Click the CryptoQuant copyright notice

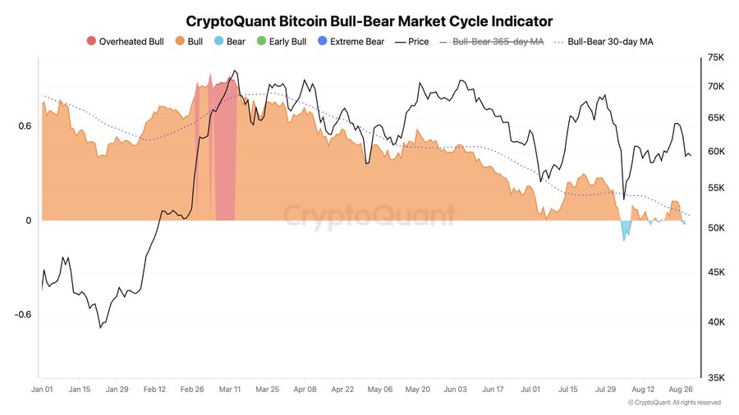coord(674,403)
